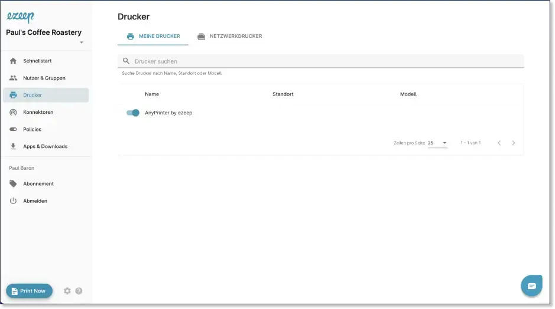
Task: Click the Apps & Downloads download icon
Action: coord(13,146)
